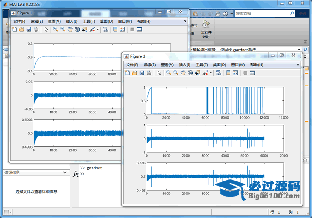312x218 pixels.
Task: Select Pan hand tool in Figure 1
Action: pos(70,29)
